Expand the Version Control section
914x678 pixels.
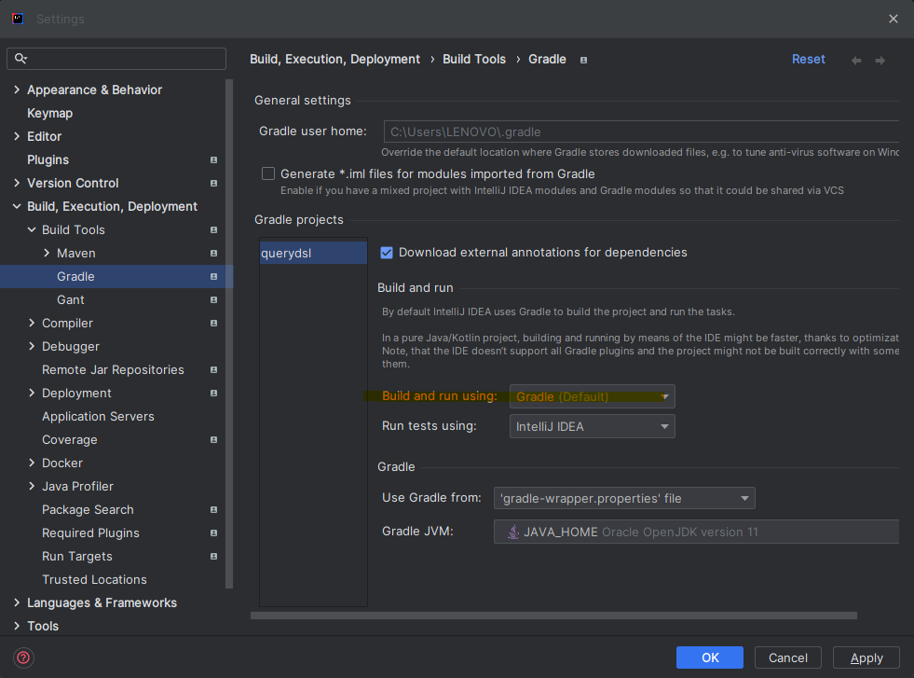point(17,183)
